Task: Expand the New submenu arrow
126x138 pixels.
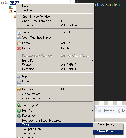Action: (92, 6)
